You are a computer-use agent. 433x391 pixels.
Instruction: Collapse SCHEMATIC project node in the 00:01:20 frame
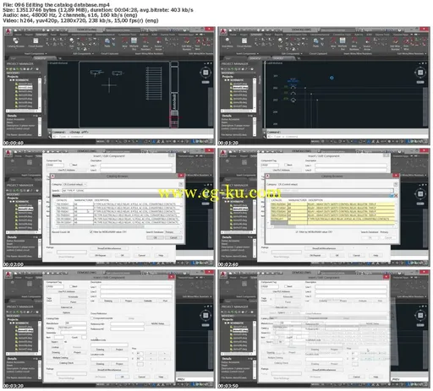point(225,80)
